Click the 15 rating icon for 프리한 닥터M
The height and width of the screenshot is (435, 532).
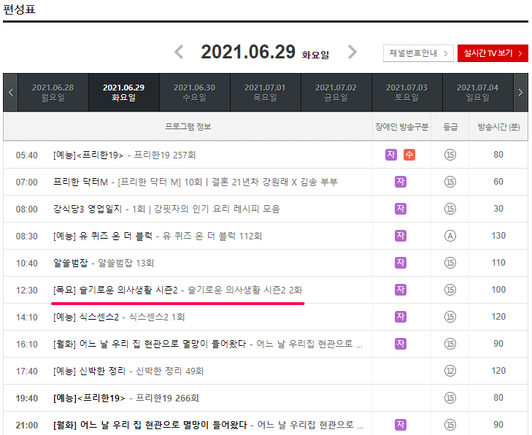tap(450, 182)
